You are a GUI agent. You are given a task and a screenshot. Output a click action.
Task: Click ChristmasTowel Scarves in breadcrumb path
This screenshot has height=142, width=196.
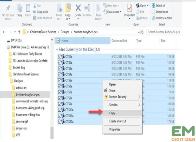click(x=43, y=32)
